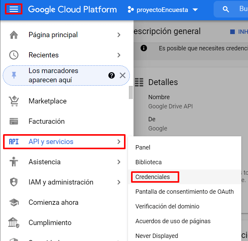
Task: Expand Recientes submenu arrow
Action: pos(119,55)
